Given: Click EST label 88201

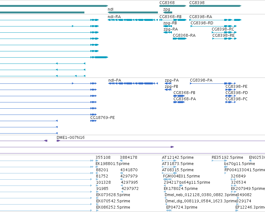Looking at the screenshot, I should tap(102, 170).
